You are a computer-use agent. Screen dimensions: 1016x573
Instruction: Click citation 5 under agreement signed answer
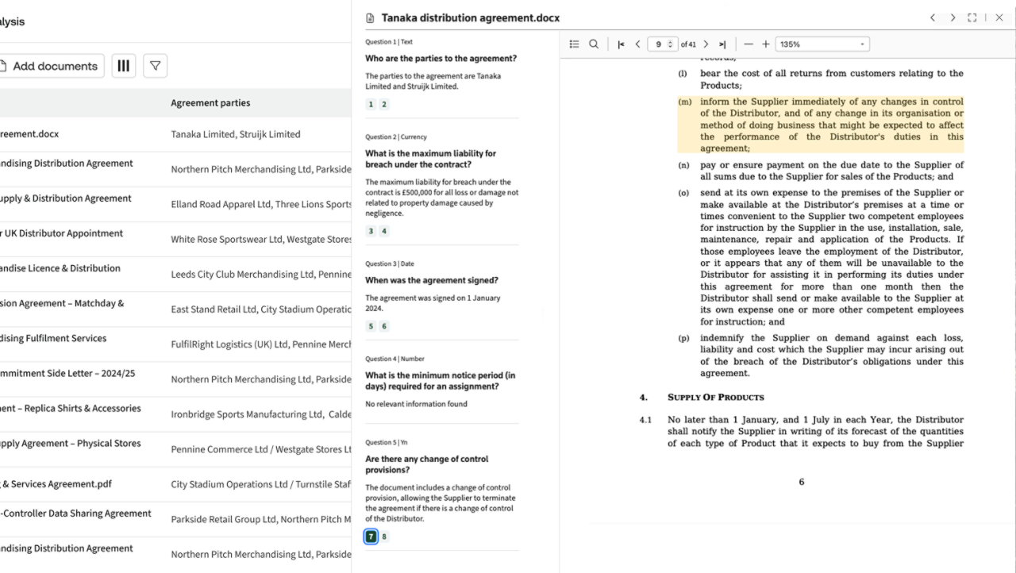[371, 326]
